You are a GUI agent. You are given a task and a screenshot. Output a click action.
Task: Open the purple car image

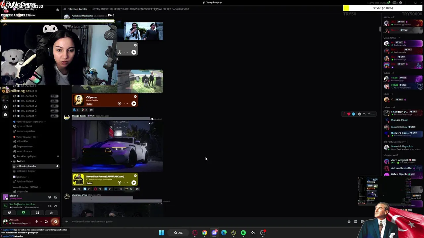point(117,146)
